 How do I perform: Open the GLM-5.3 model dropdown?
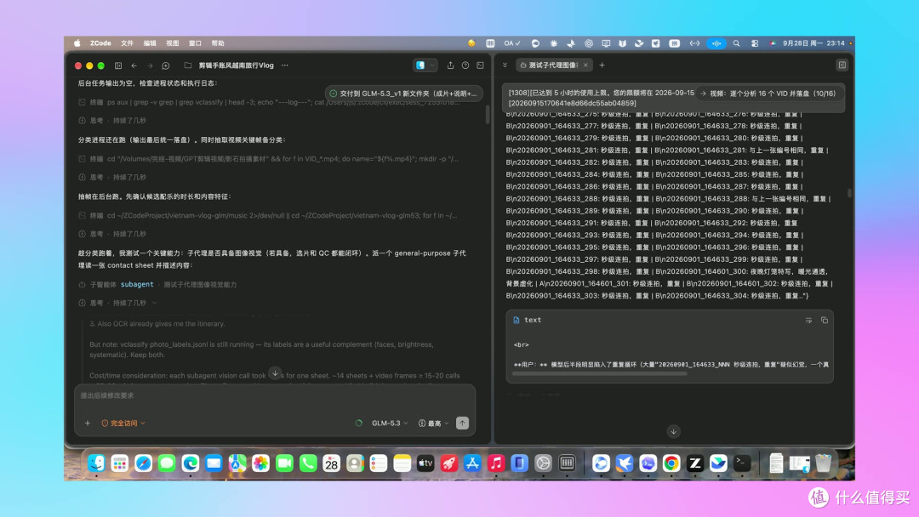point(390,423)
